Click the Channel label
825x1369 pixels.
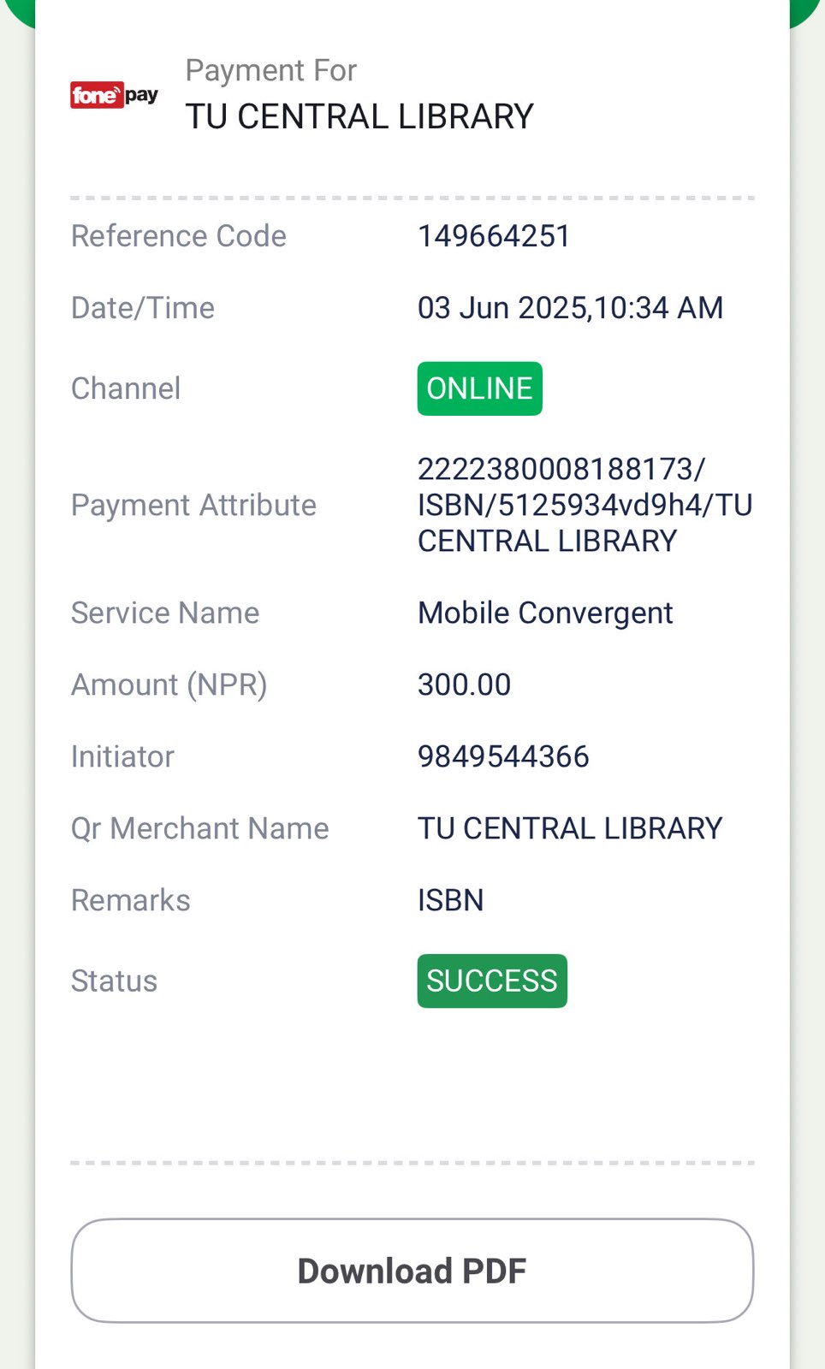point(125,388)
